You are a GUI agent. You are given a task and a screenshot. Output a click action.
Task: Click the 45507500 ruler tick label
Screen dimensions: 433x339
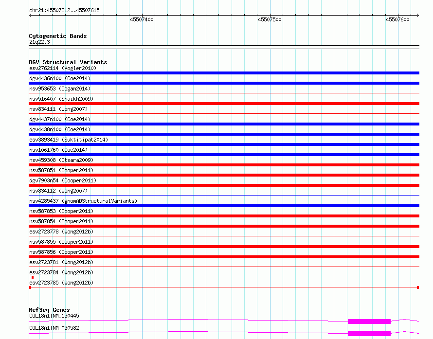click(x=270, y=19)
